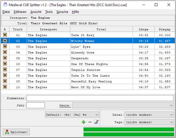The image size is (176, 138).
Task: Click the pregap value 02.067
Action: pos(165,58)
